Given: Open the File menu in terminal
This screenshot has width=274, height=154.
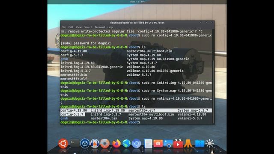Looking at the screenshot, I should (64, 27).
